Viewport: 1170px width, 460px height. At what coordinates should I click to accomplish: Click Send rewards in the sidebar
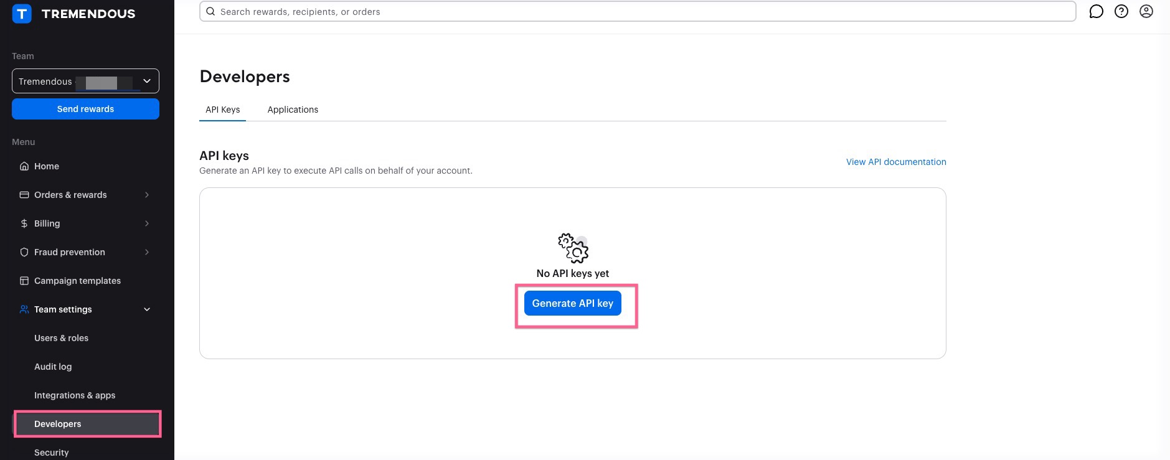(x=85, y=108)
